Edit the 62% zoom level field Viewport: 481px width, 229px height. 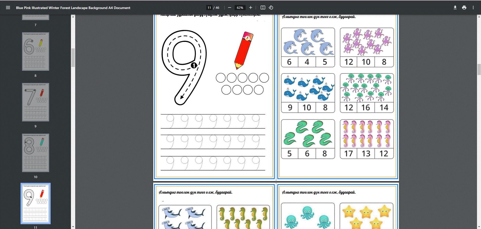pyautogui.click(x=240, y=8)
